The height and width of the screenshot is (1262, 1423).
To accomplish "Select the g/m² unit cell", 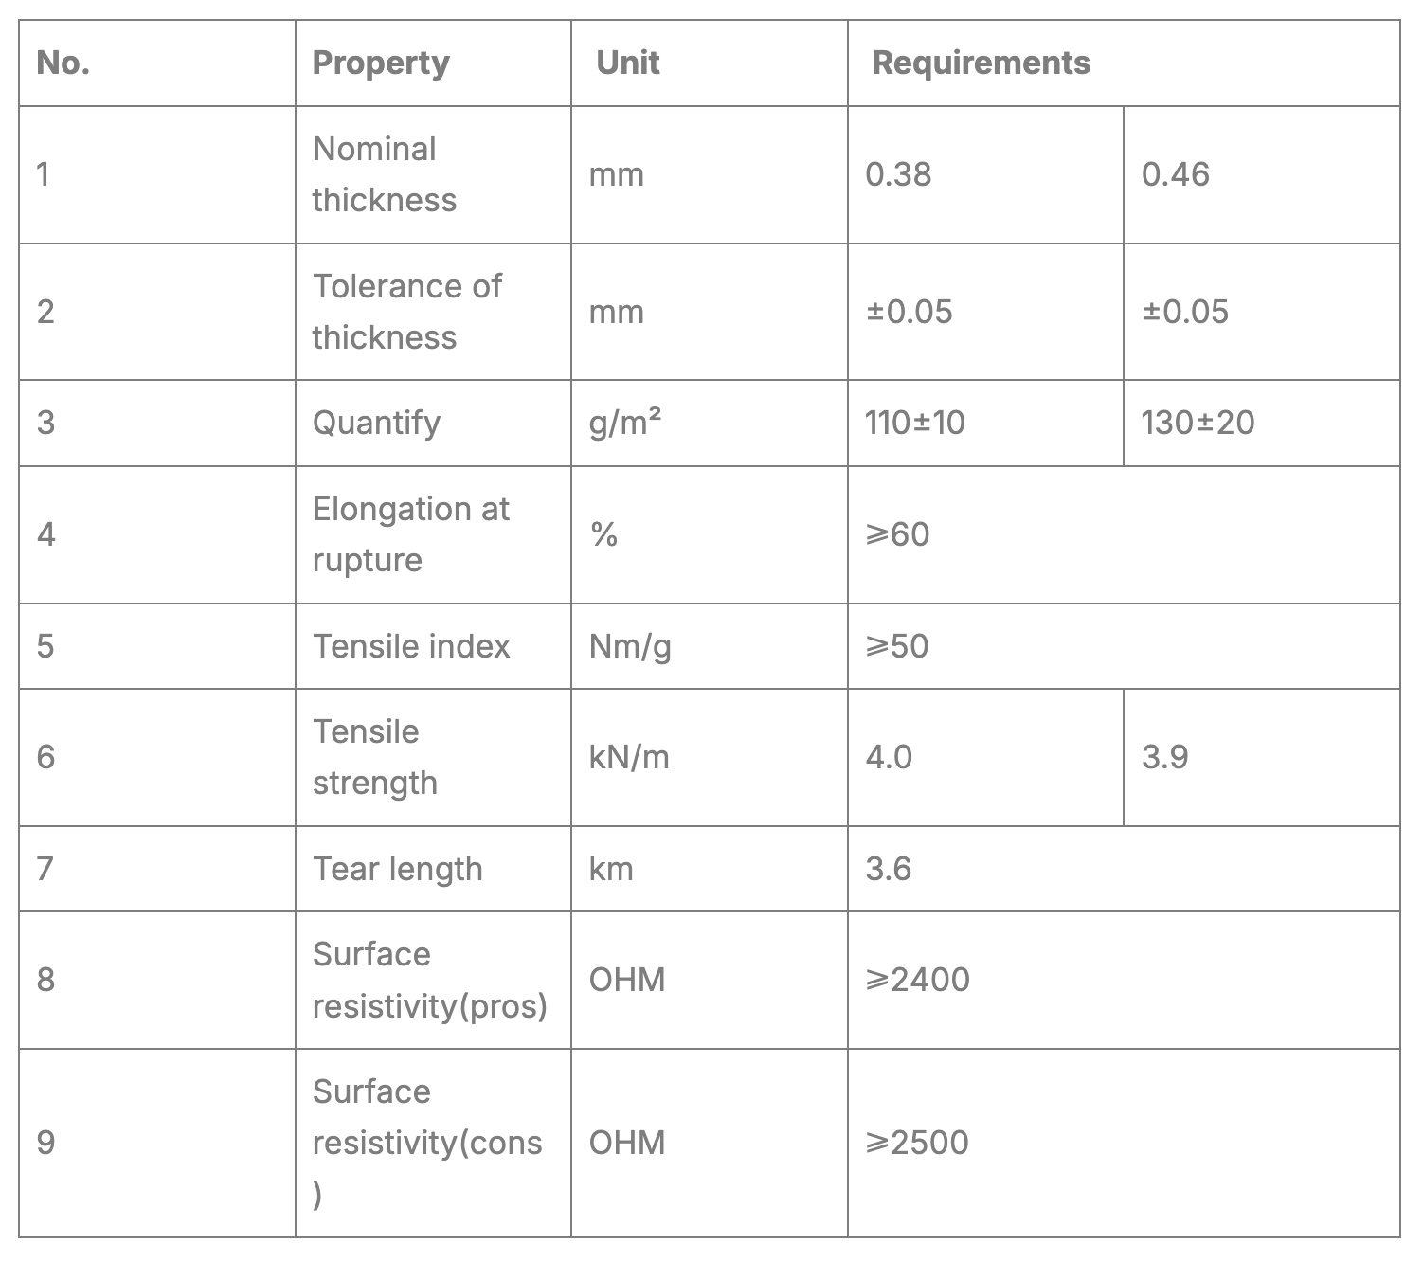I will (x=625, y=423).
